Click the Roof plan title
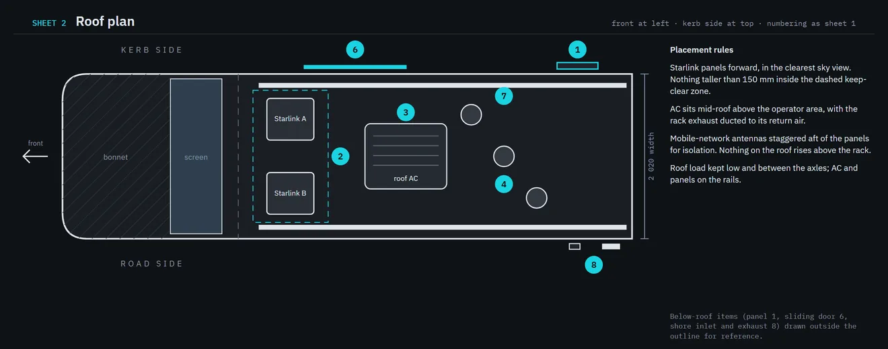The width and height of the screenshot is (888, 349). tap(105, 21)
